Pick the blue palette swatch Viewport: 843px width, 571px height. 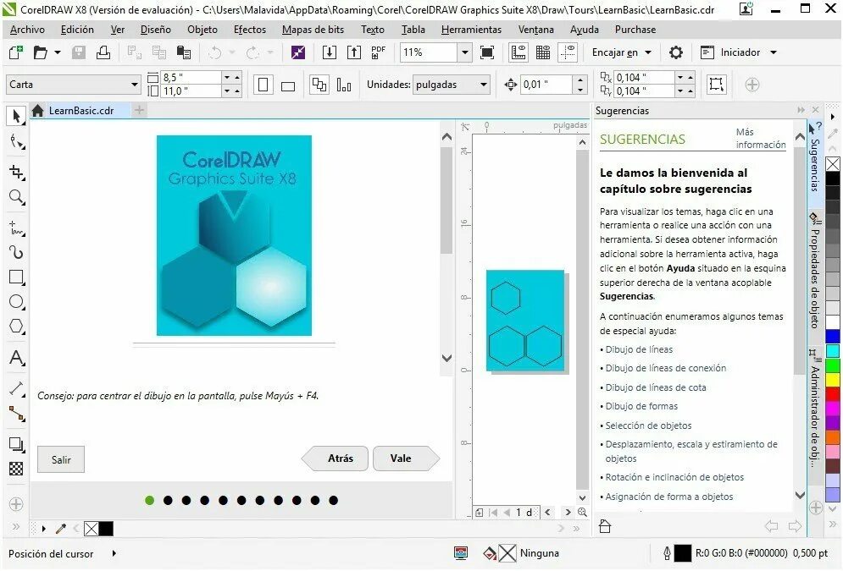pos(833,337)
